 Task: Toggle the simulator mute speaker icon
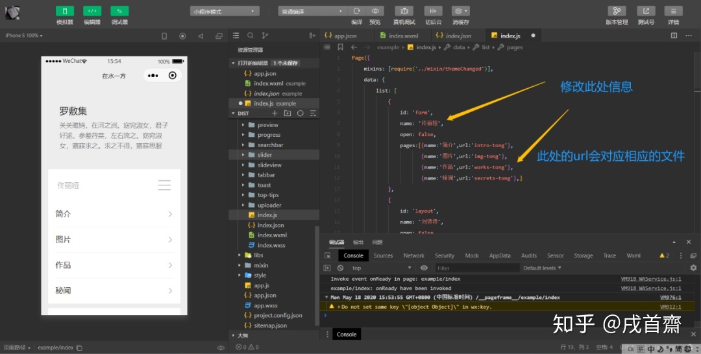point(201,36)
